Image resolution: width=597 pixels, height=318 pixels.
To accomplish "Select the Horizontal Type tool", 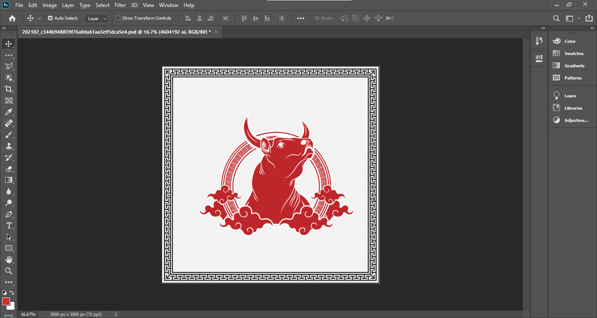I will point(9,225).
